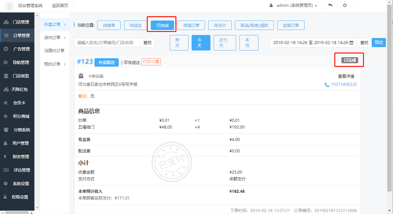Click the 分销系统 people icon
The height and width of the screenshot is (214, 393).
pos(6,130)
